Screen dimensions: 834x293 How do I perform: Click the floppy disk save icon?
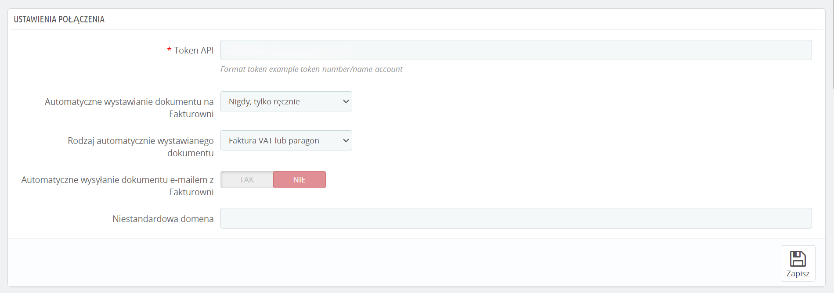(x=798, y=259)
